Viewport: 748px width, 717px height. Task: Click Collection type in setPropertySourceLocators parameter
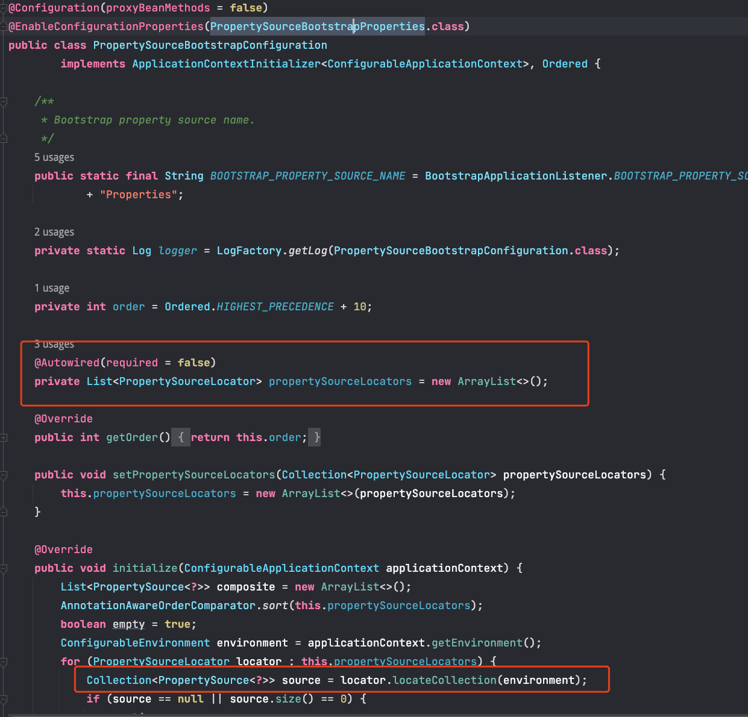point(315,475)
